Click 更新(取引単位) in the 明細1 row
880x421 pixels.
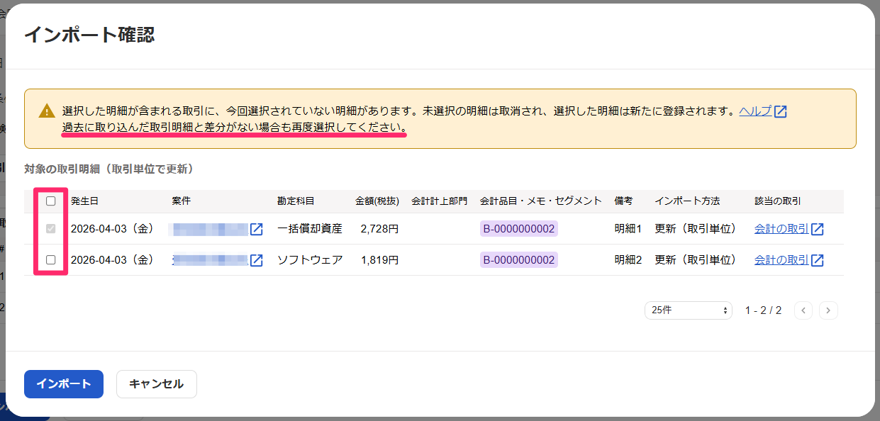coord(696,229)
